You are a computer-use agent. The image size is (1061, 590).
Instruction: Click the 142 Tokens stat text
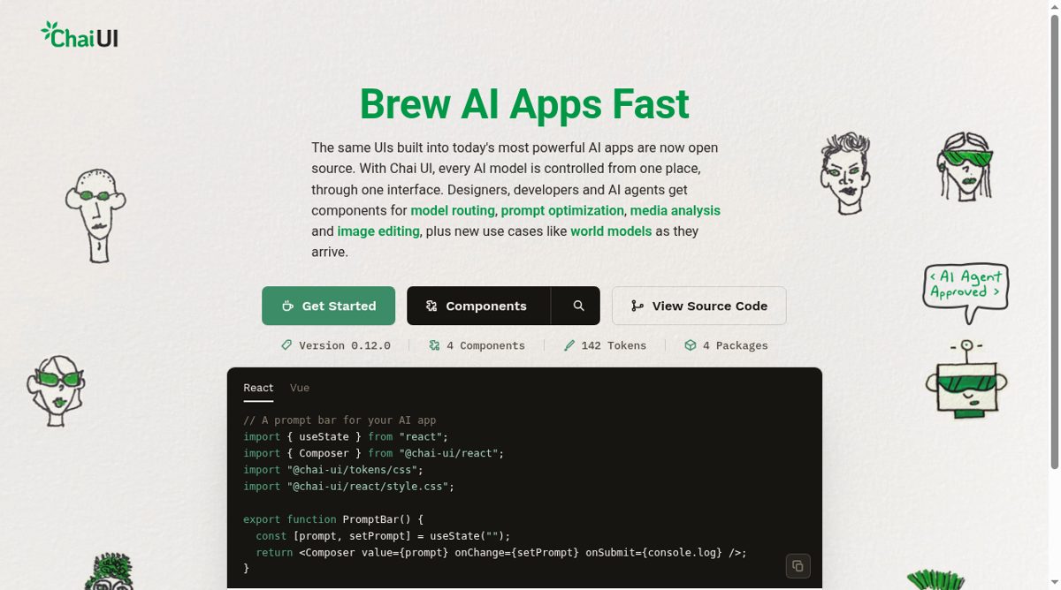pyautogui.click(x=614, y=345)
